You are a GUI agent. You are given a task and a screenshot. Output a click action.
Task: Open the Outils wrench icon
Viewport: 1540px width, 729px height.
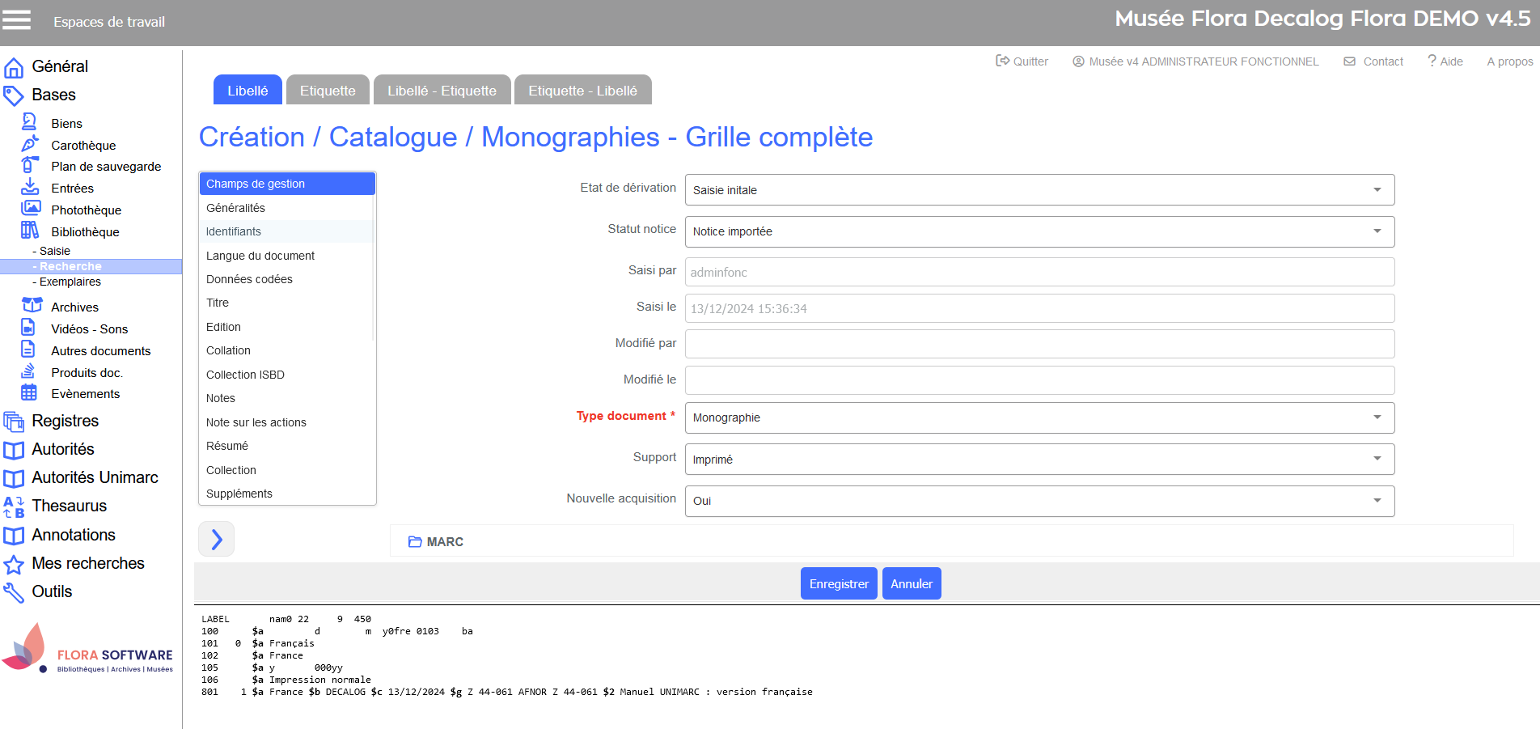tap(14, 592)
